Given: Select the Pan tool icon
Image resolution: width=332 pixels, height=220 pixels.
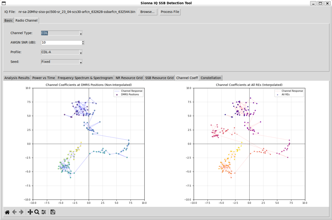Looking at the screenshot, I should (30, 212).
